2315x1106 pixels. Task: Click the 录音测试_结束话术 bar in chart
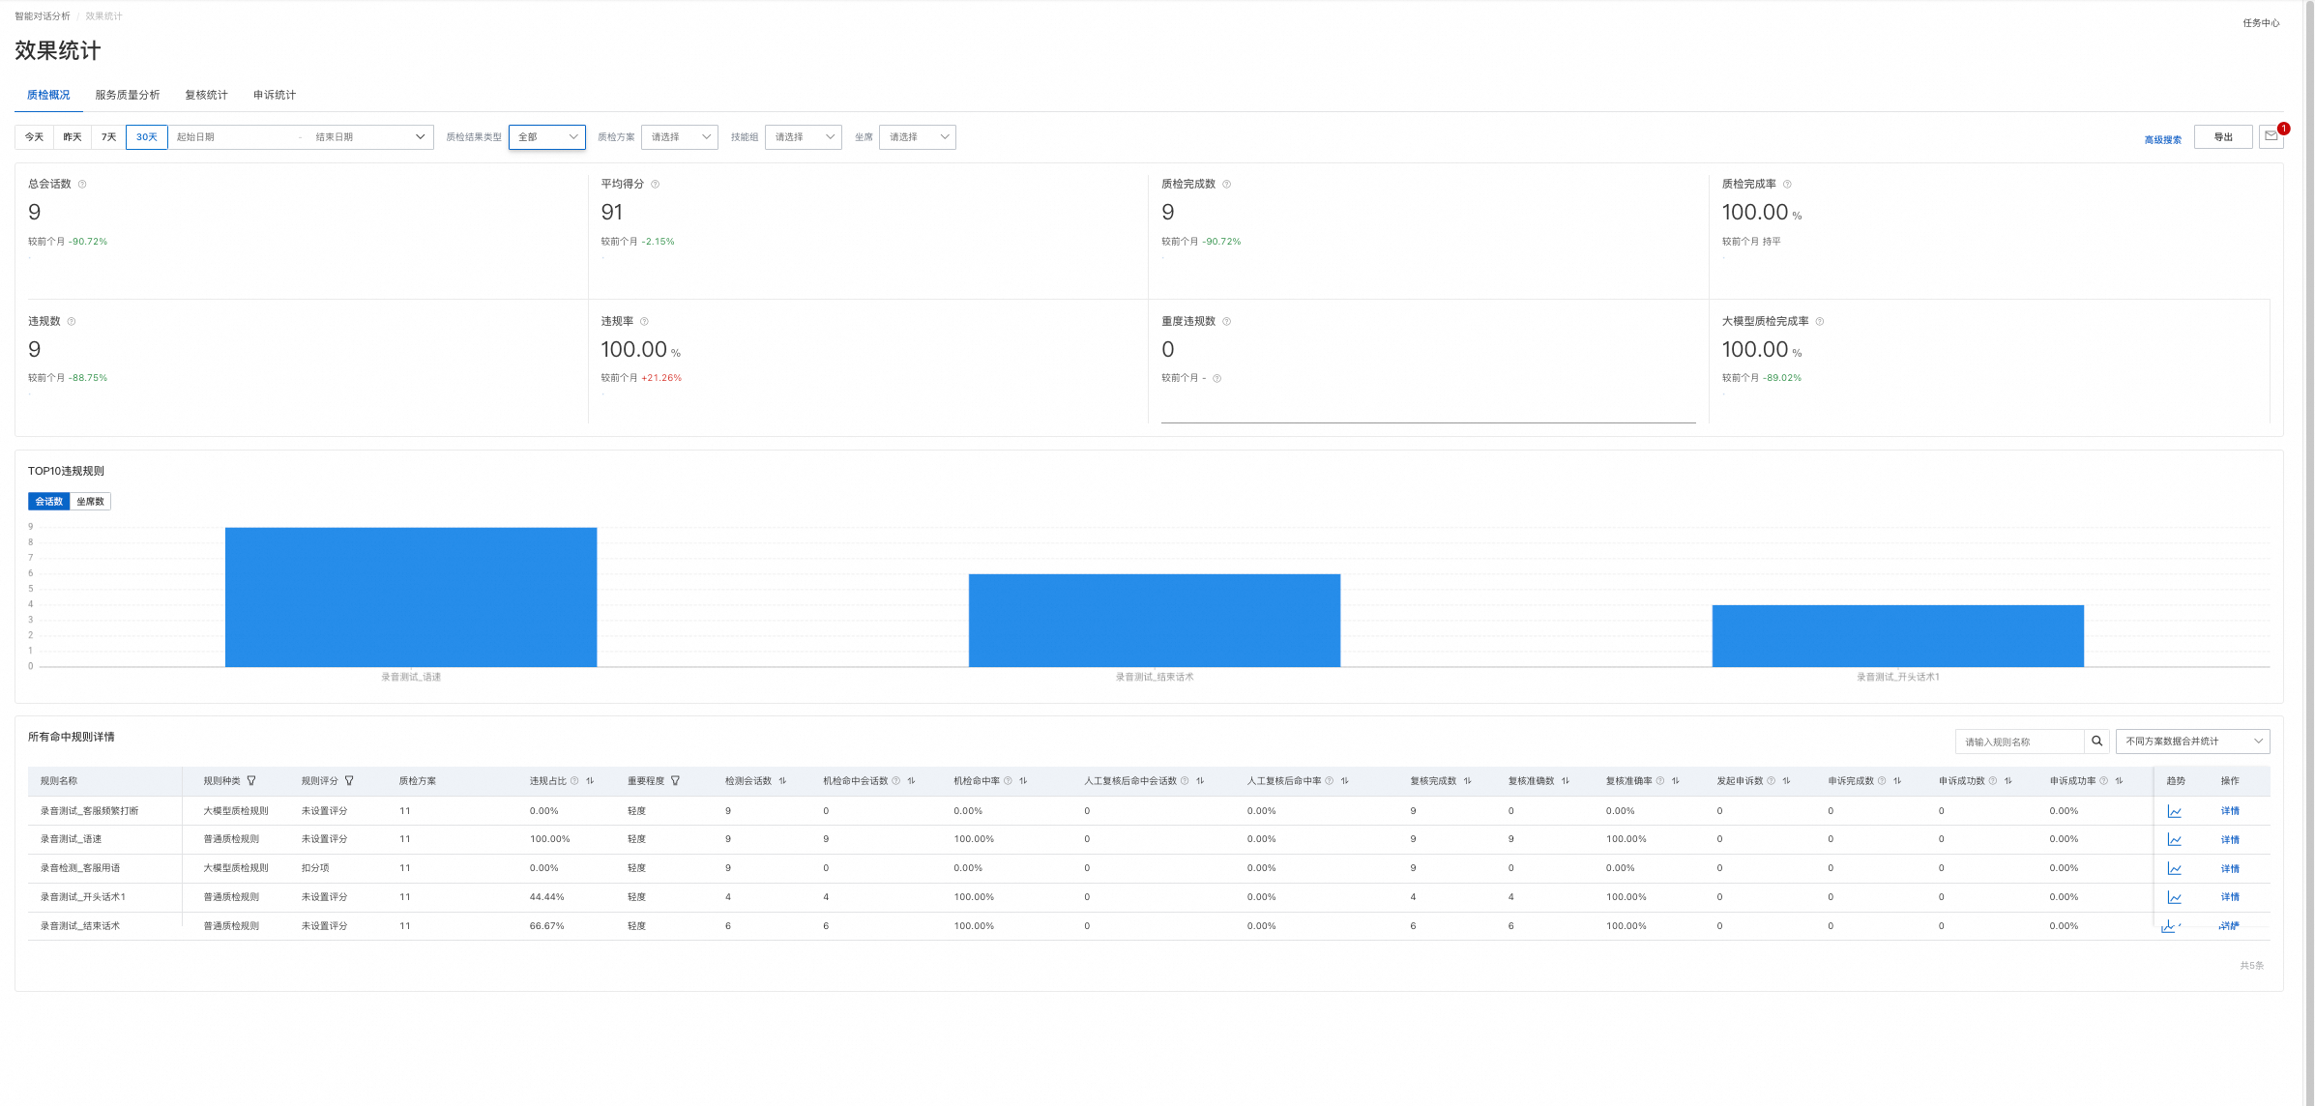point(1155,621)
